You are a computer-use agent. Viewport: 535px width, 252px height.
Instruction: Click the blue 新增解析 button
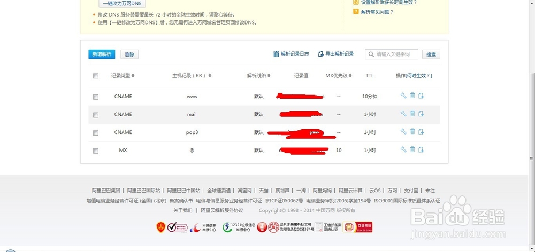pyautogui.click(x=102, y=54)
